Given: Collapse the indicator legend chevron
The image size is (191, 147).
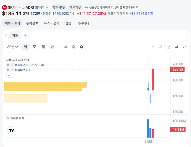Looking at the screenshot, I should 9,75.
